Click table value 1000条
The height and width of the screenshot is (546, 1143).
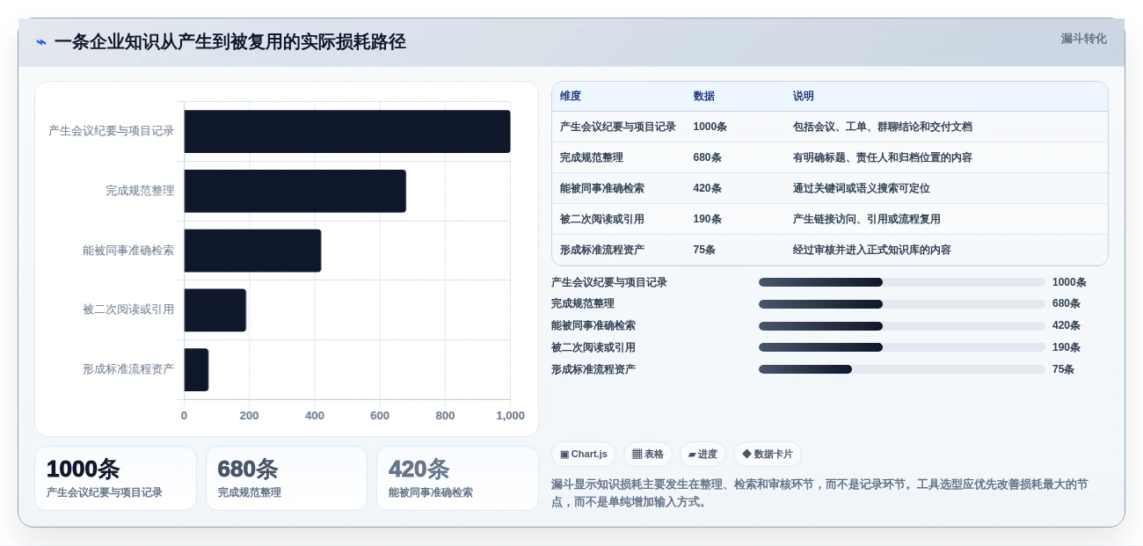tap(710, 127)
